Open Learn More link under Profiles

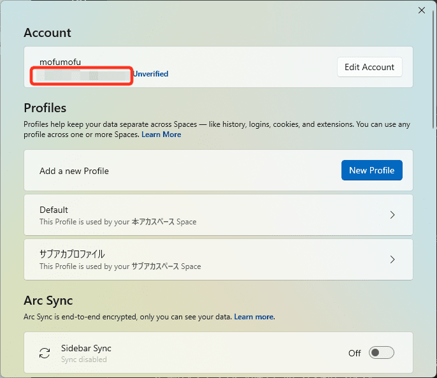click(x=161, y=134)
